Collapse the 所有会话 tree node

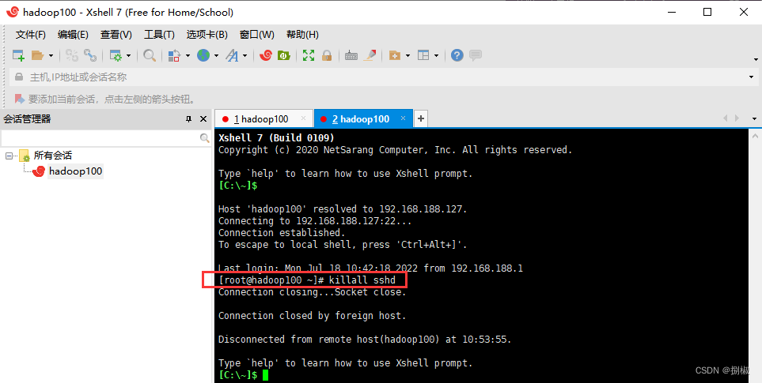(x=9, y=156)
